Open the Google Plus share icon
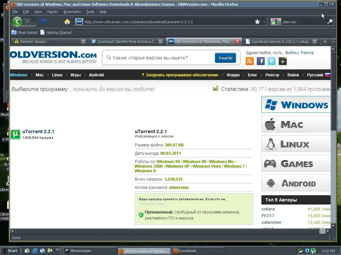341x255 pixels. point(282,61)
